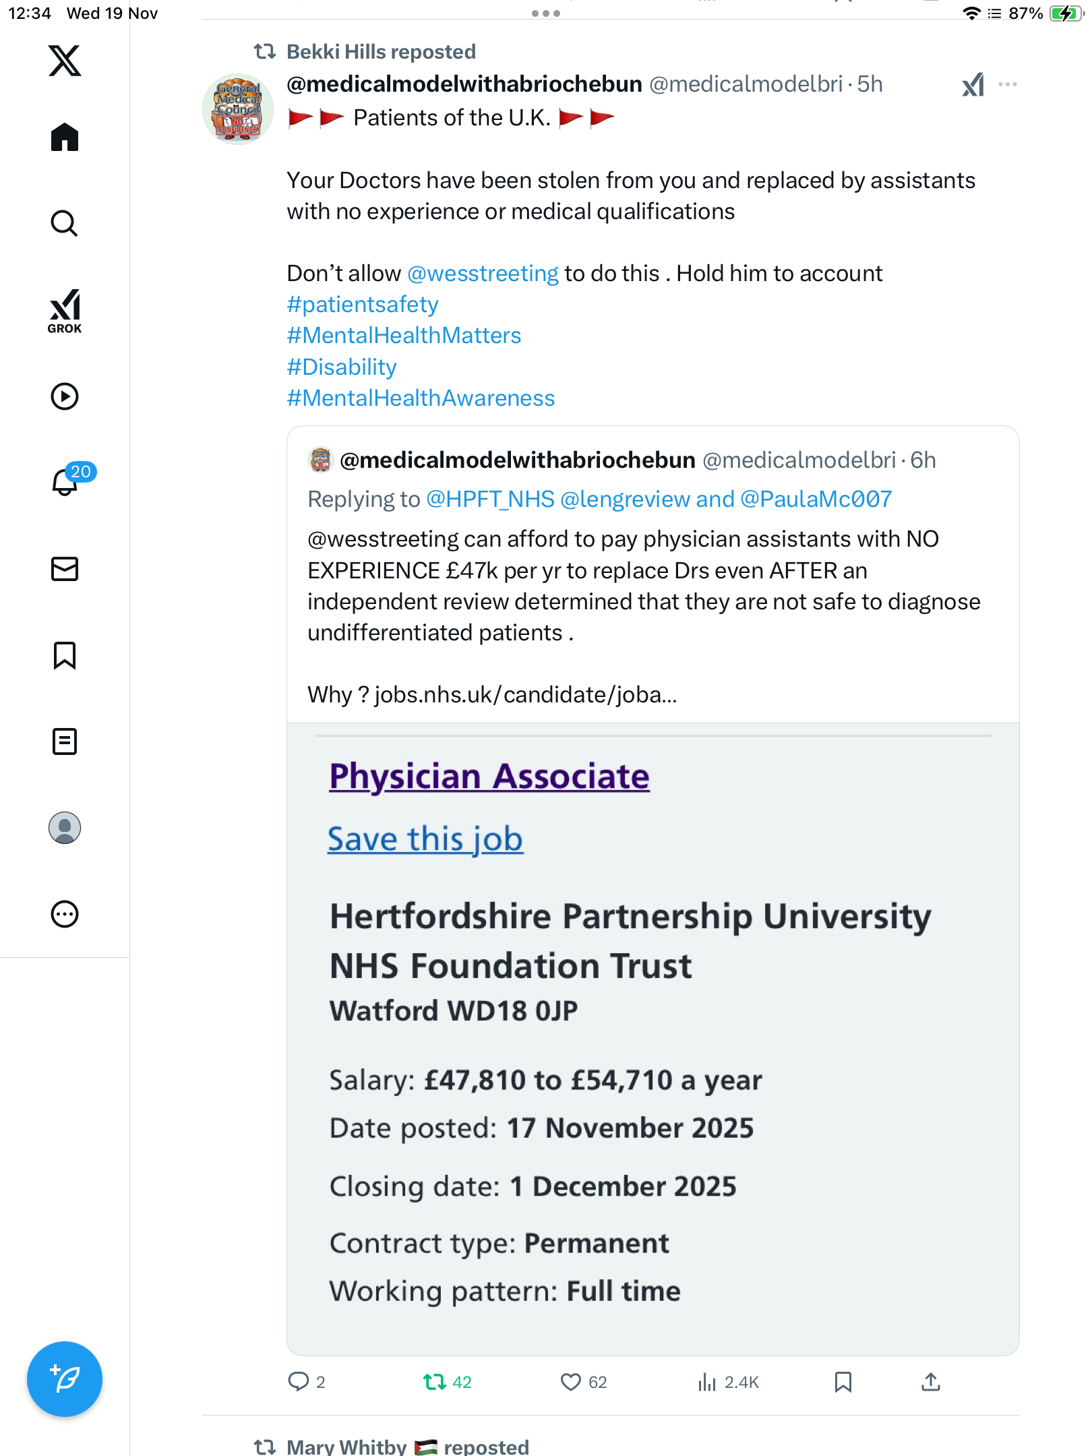Open the post's three-dot more menu

(1008, 84)
